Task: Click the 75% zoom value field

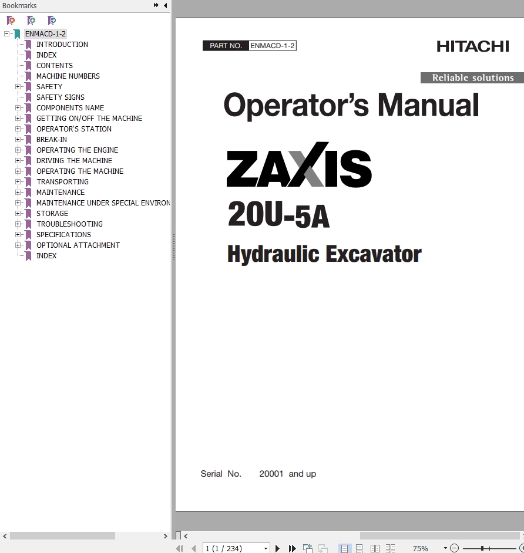Action: coord(421,548)
